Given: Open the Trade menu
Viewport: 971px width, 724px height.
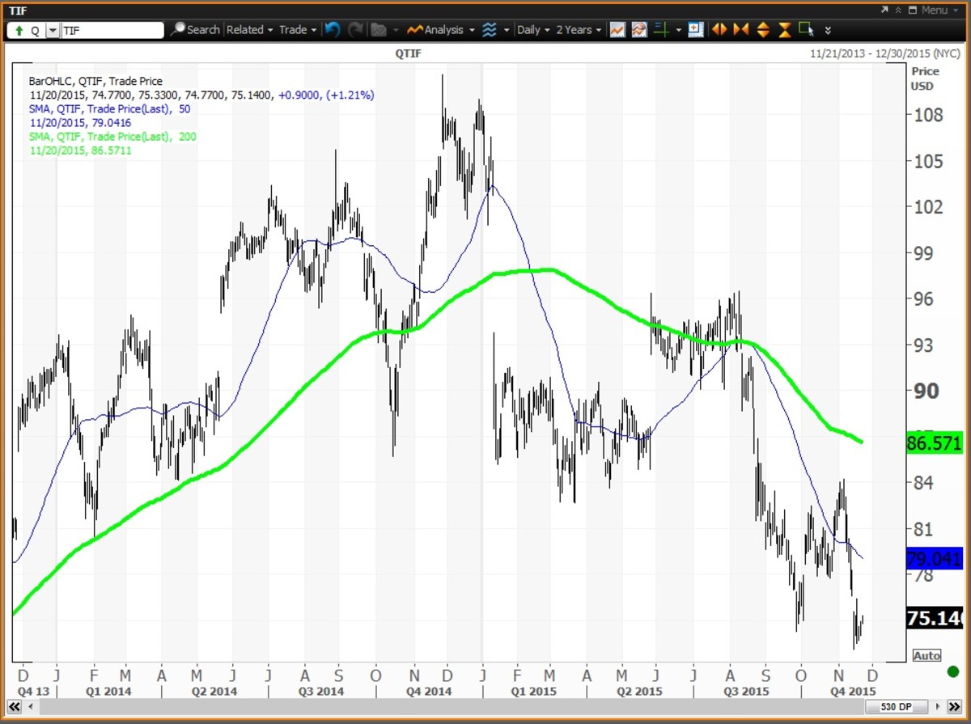Looking at the screenshot, I should click(x=297, y=30).
